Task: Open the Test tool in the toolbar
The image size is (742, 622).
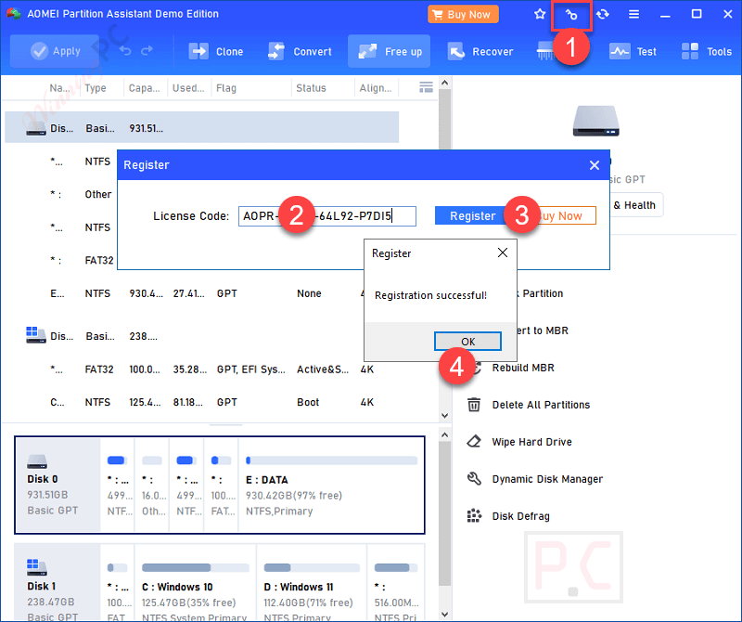Action: tap(633, 51)
